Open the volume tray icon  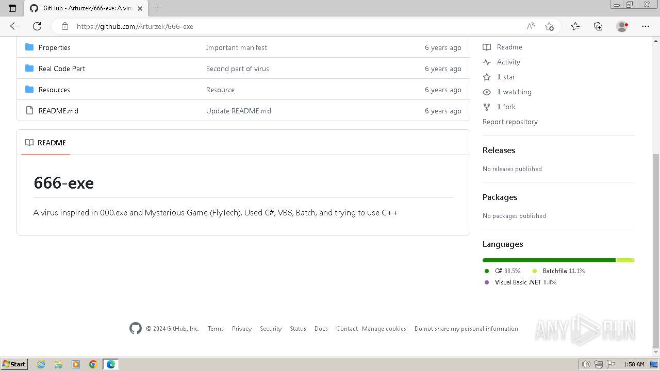(586, 364)
